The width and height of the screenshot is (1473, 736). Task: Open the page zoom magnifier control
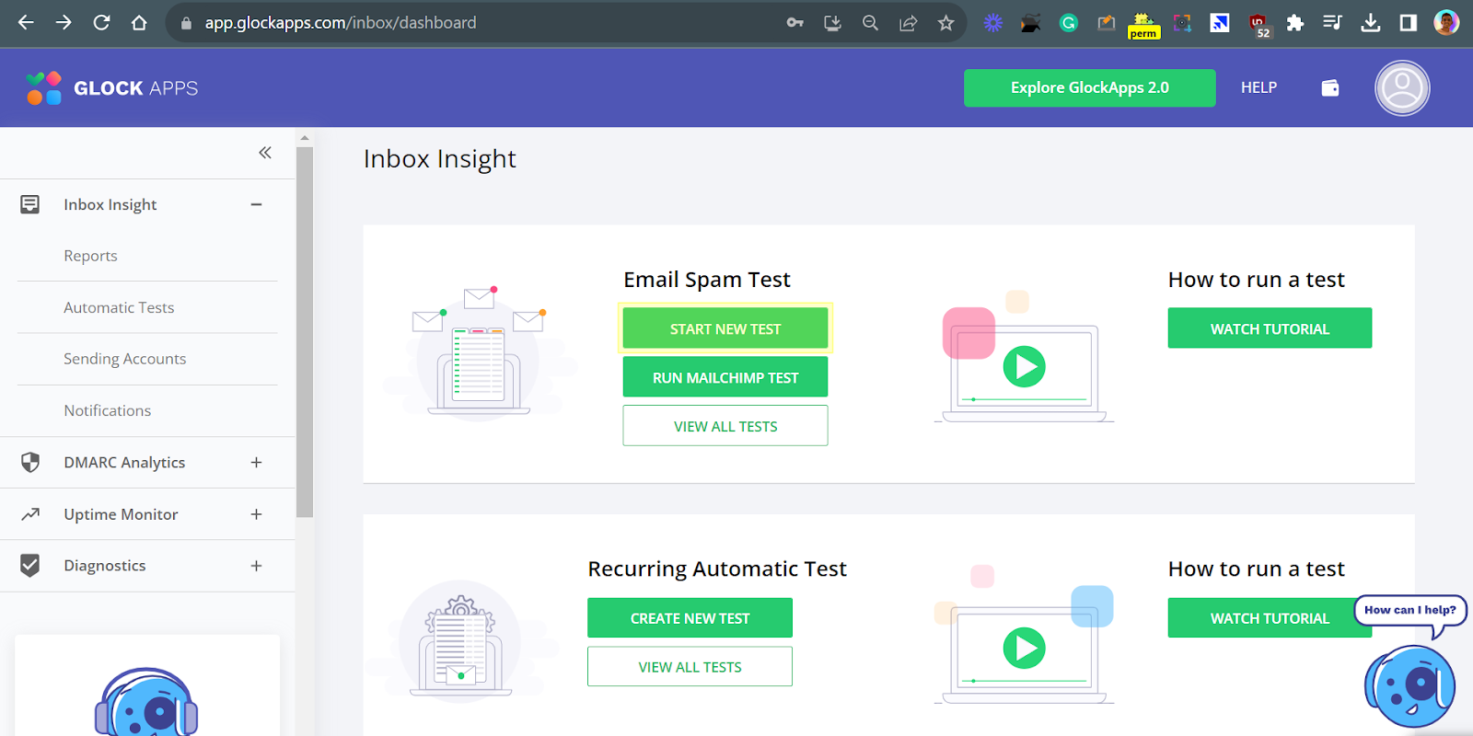(x=870, y=23)
